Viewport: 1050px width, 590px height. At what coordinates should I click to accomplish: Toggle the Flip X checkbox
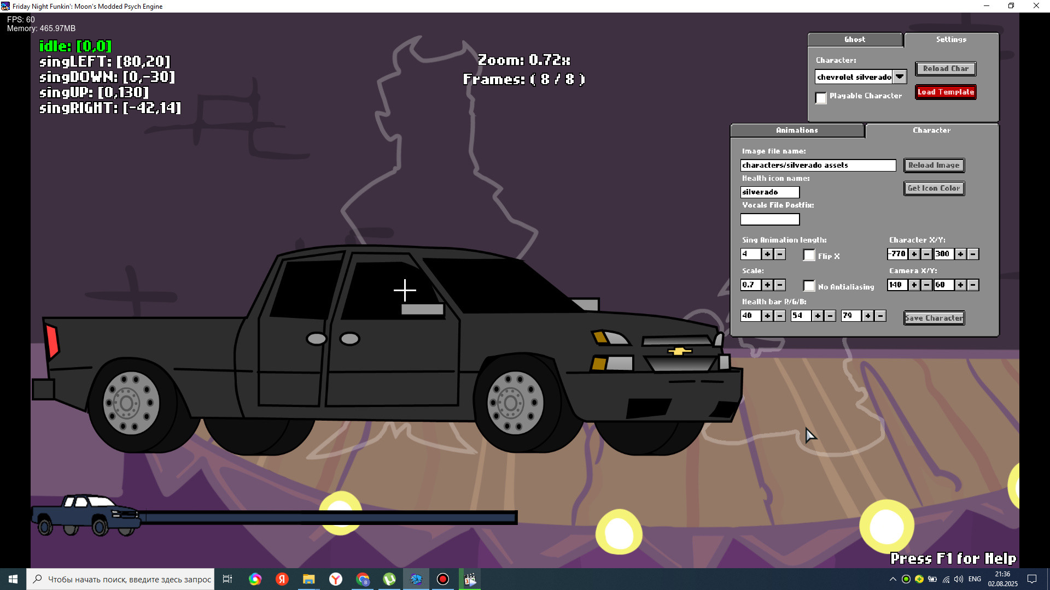[809, 255]
